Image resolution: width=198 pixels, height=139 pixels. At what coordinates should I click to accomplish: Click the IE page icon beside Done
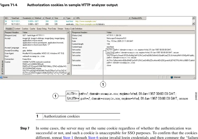1,77
